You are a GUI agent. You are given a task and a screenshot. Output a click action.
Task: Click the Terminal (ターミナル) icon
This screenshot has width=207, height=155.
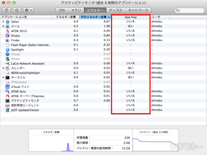(8, 77)
